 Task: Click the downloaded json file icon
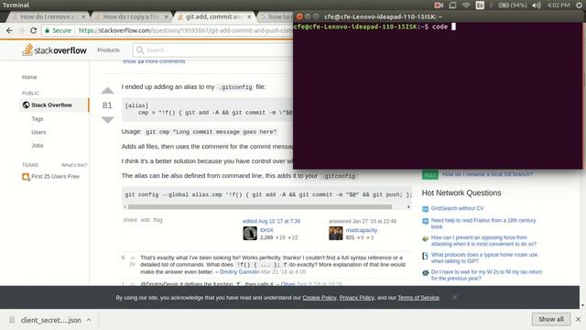point(12,320)
